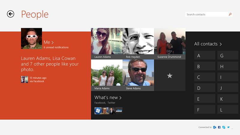Jump to contacts starting with L

click(228, 109)
